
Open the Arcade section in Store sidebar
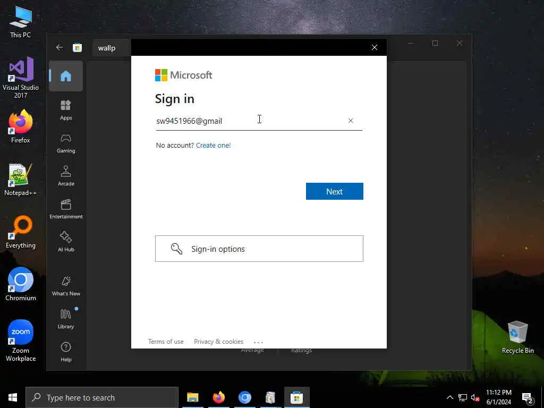(x=66, y=176)
